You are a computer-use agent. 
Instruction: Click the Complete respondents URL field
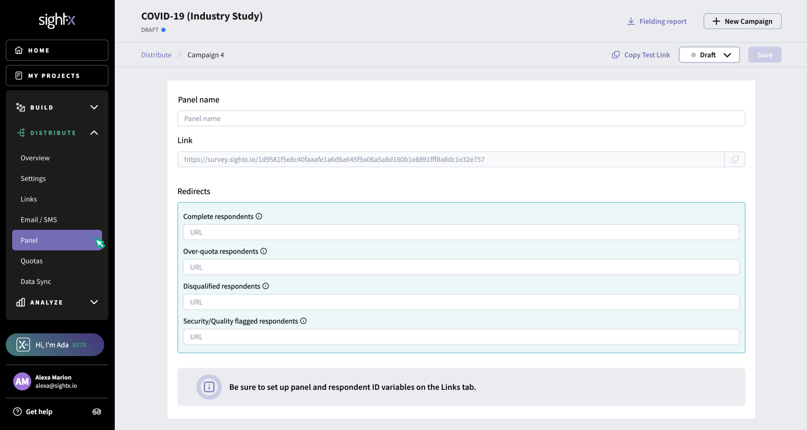461,232
